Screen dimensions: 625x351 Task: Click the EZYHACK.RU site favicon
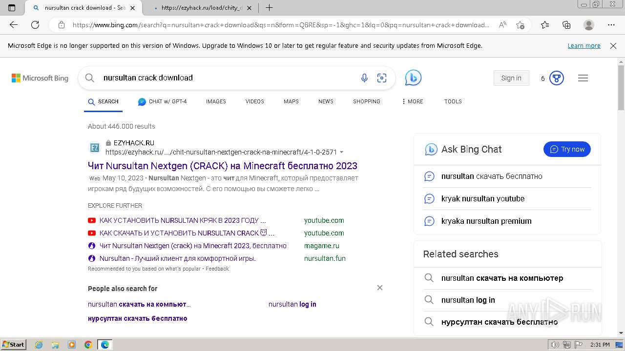click(95, 147)
